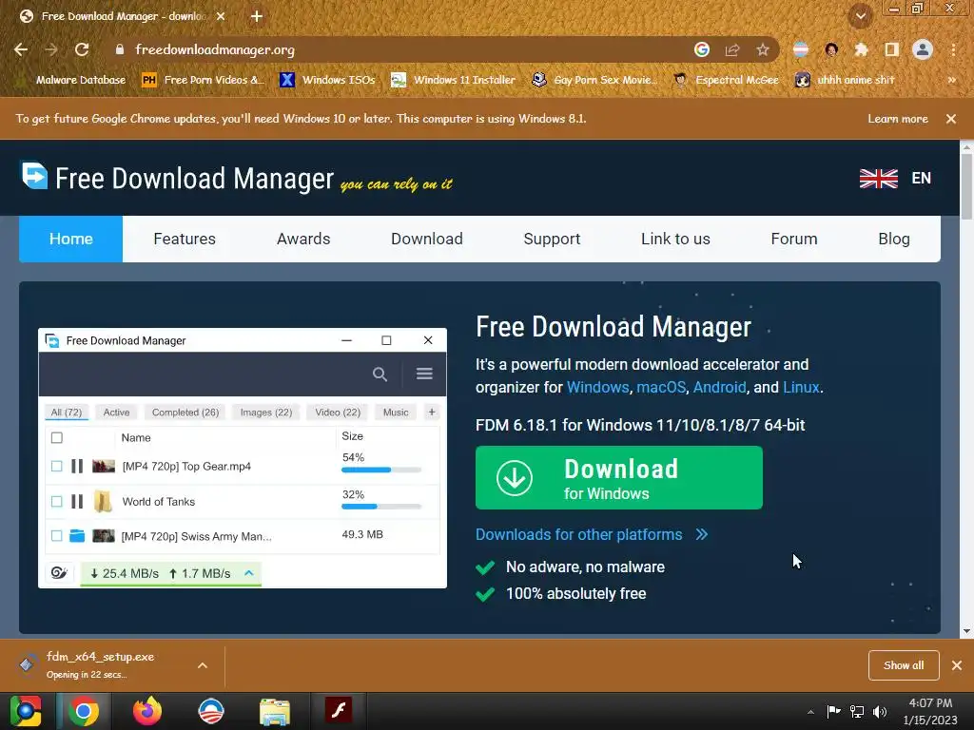Bookmark this page with star icon
This screenshot has width=974, height=730.
tap(763, 49)
